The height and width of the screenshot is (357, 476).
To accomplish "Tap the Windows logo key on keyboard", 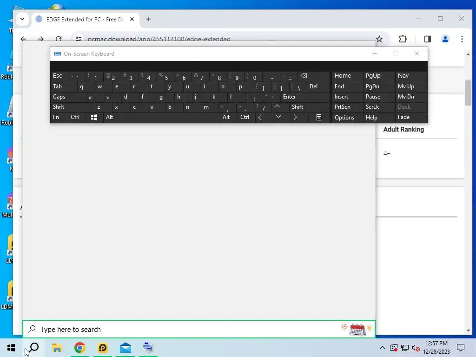I will [94, 117].
